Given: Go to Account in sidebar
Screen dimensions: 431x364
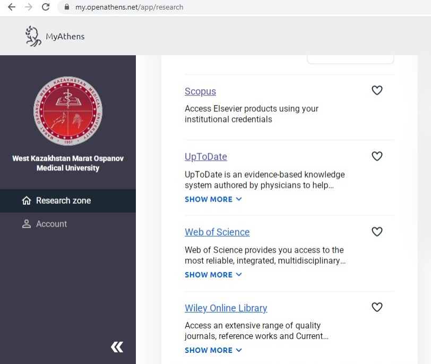Looking at the screenshot, I should [x=51, y=224].
